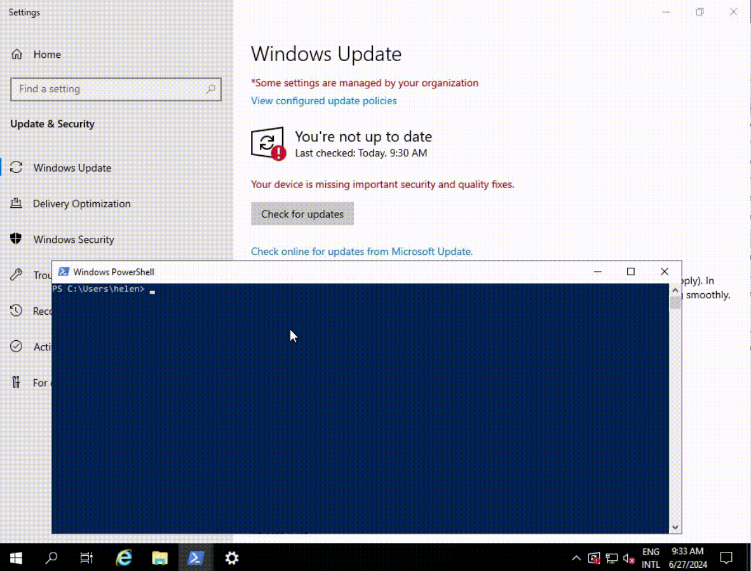The height and width of the screenshot is (571, 751).
Task: Click the PowerShell title bar icon
Action: [x=64, y=272]
